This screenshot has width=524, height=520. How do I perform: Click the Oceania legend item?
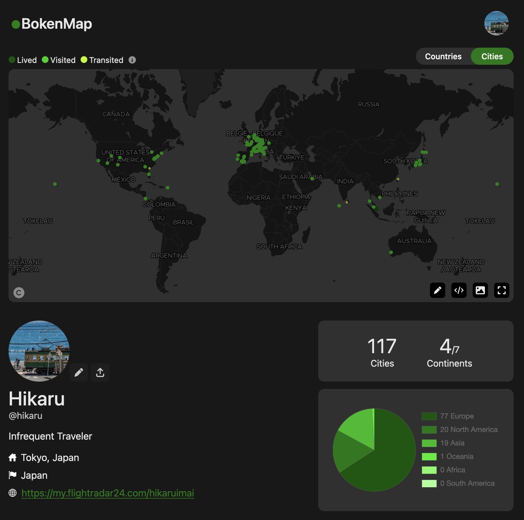[457, 456]
